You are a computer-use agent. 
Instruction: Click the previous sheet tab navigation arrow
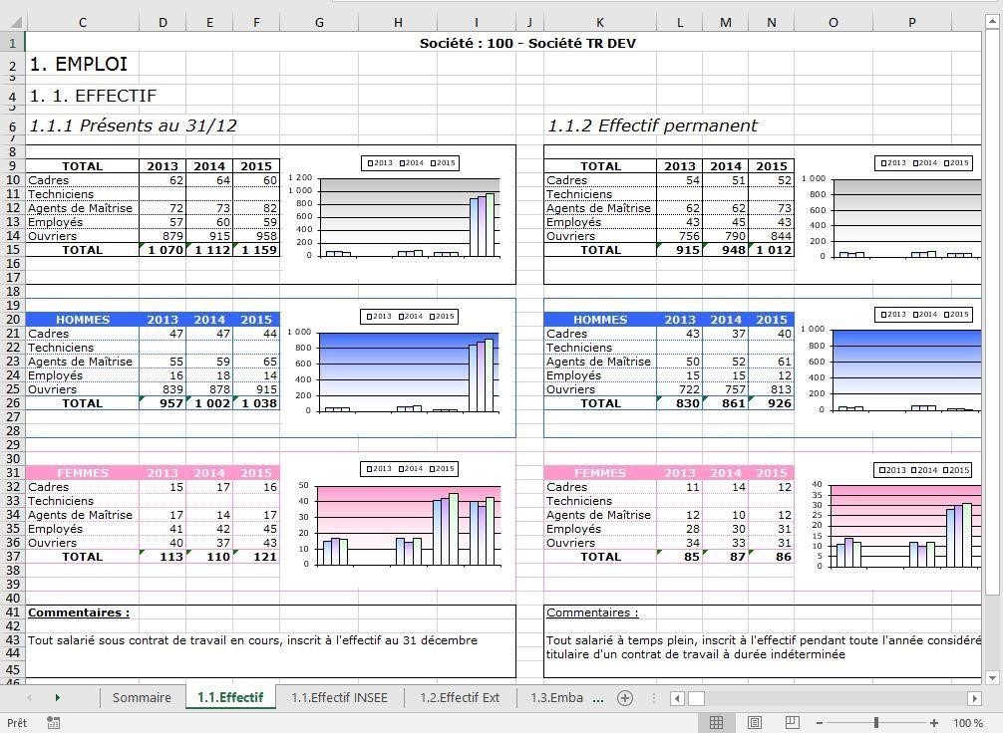pos(29,698)
